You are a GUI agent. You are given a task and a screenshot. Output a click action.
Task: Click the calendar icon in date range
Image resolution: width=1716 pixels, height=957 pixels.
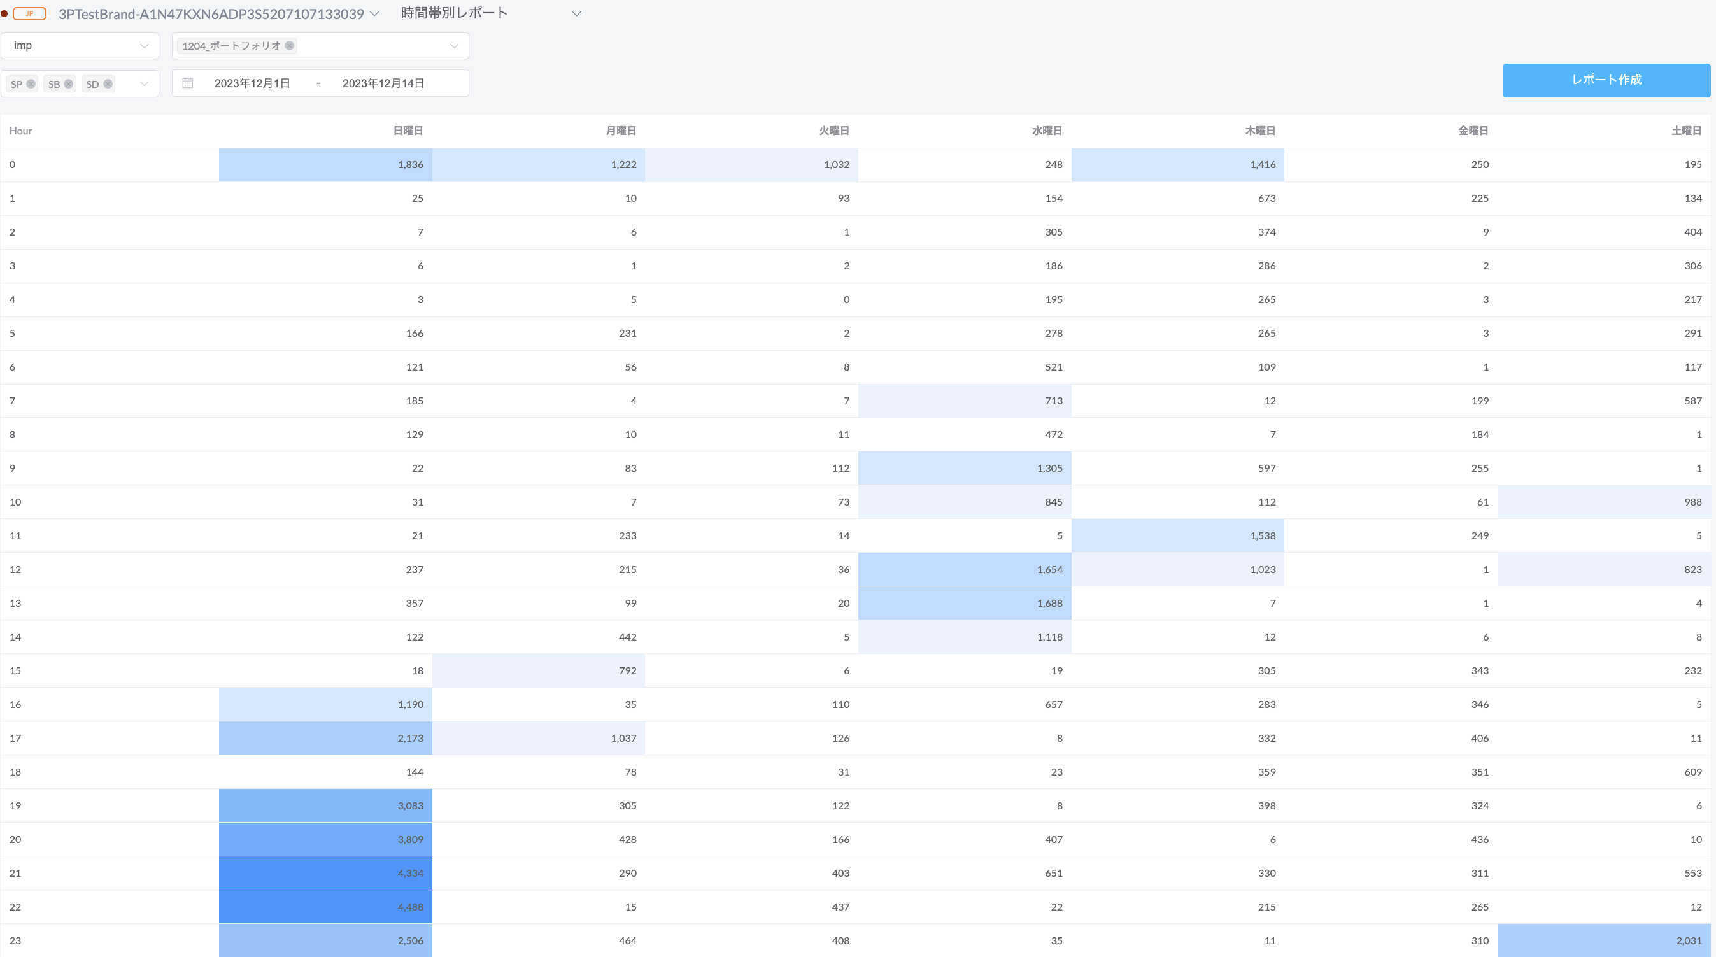tap(188, 83)
